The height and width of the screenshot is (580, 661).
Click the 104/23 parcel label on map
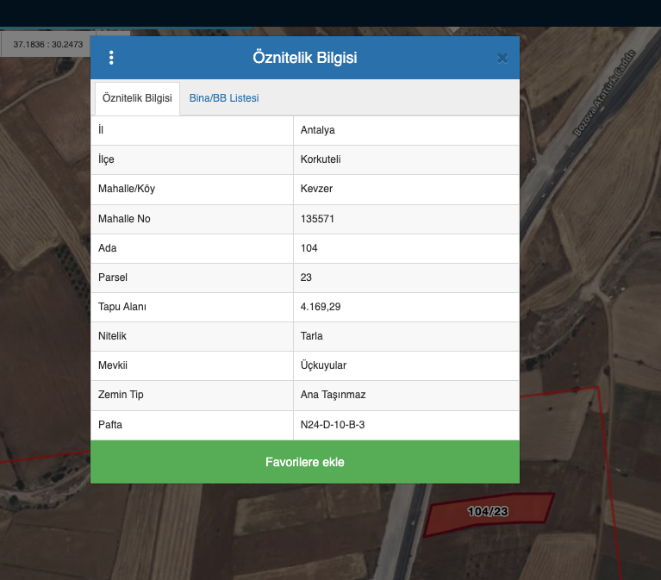(x=488, y=512)
